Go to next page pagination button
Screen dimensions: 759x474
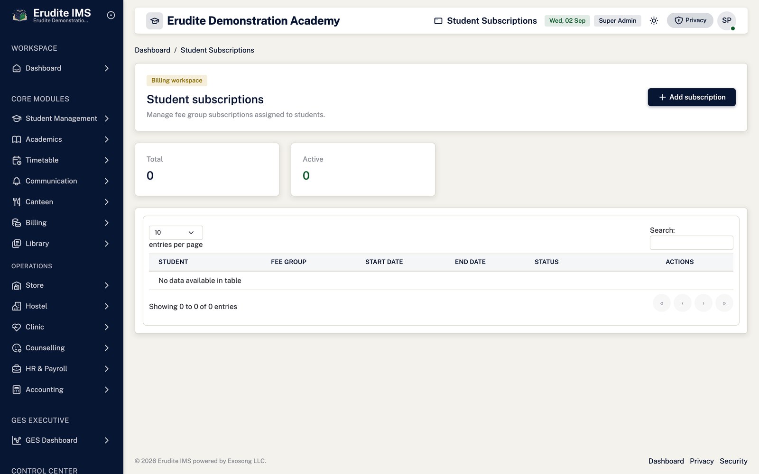703,303
